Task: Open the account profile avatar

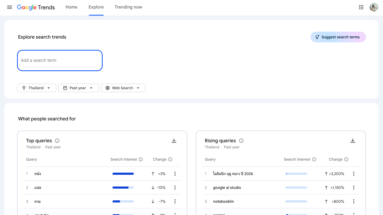Action: coord(374,7)
